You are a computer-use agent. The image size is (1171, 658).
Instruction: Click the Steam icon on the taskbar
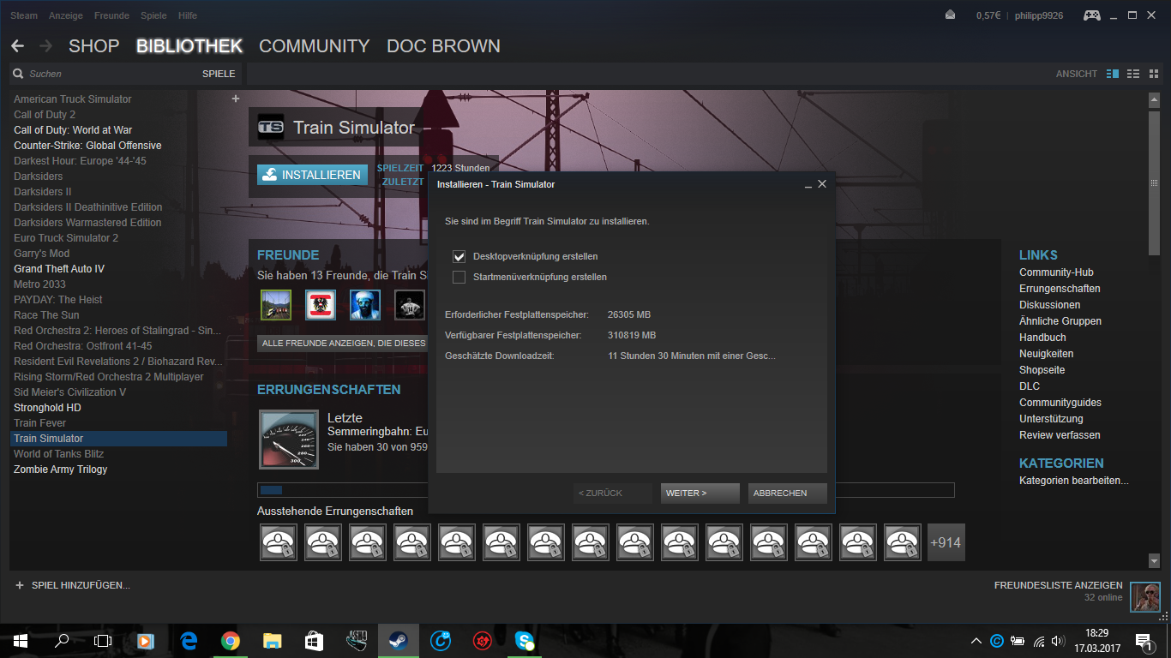399,640
